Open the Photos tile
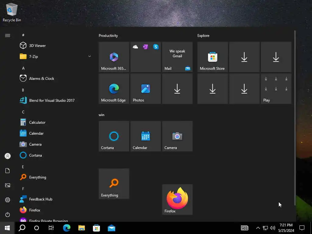 145,89
